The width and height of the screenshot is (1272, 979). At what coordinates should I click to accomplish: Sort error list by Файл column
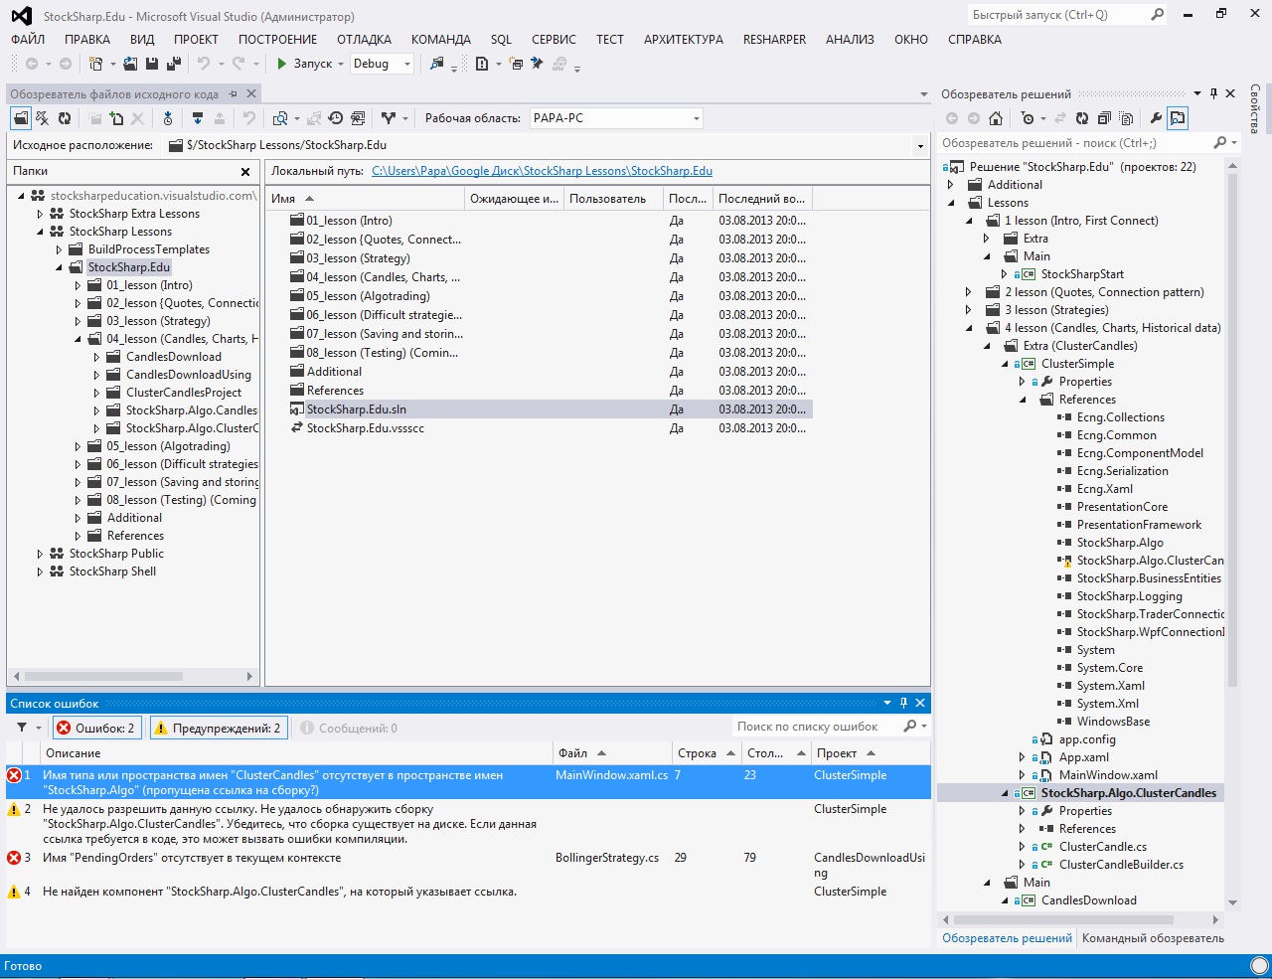point(611,753)
